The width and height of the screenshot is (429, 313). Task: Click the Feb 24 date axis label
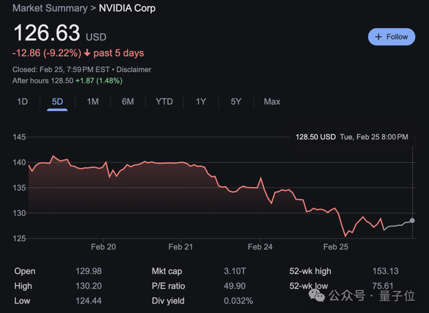(x=260, y=247)
